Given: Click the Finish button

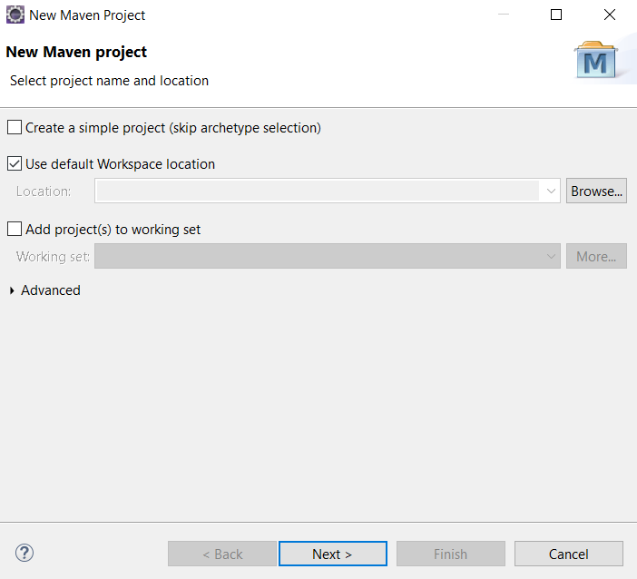Looking at the screenshot, I should [x=451, y=554].
